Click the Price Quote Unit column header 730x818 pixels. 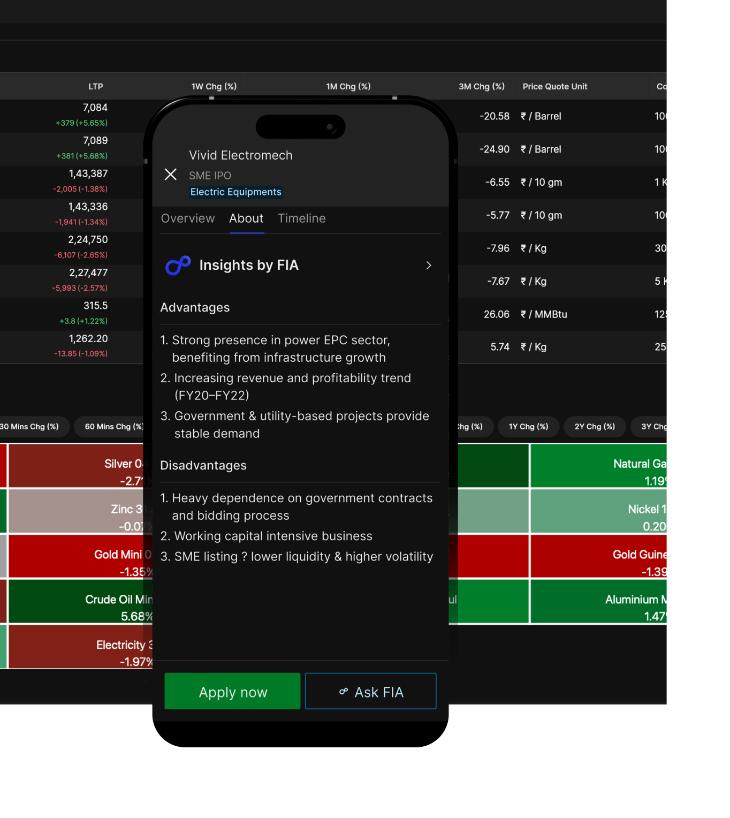tap(555, 87)
